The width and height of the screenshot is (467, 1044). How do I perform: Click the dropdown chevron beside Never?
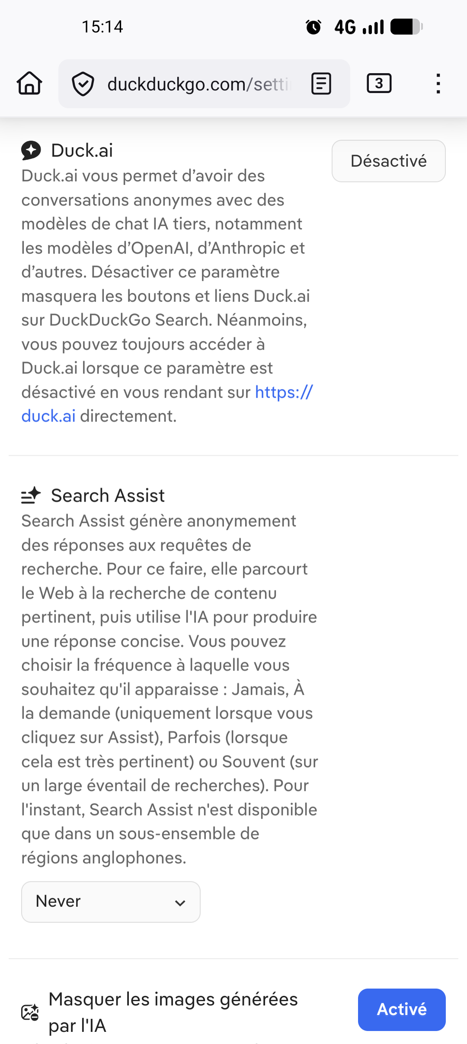click(180, 902)
